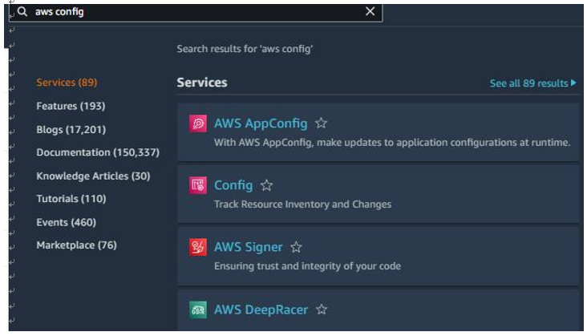Click the search magnifier icon
The height and width of the screenshot is (336, 587).
22,11
